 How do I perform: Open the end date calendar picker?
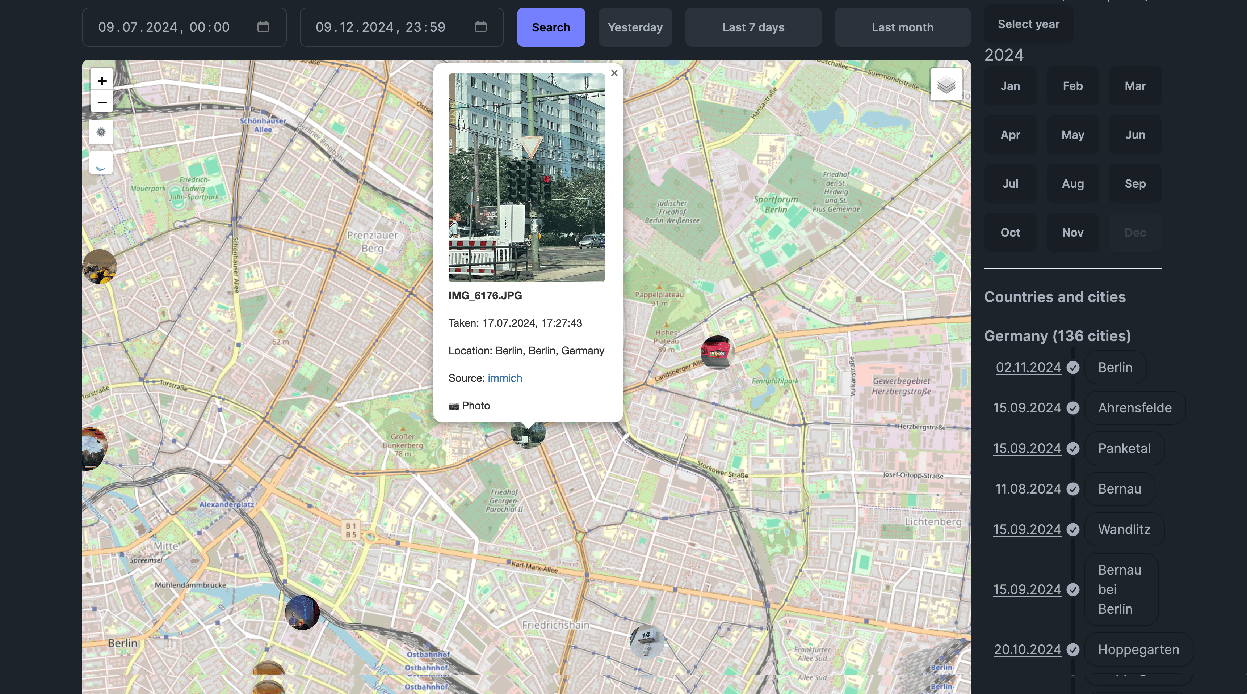[x=480, y=27]
